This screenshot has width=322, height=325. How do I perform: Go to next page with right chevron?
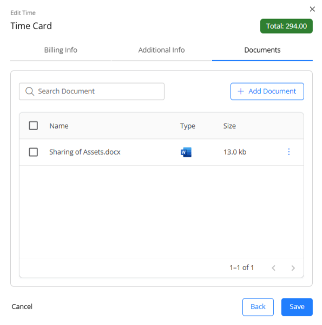click(x=293, y=268)
